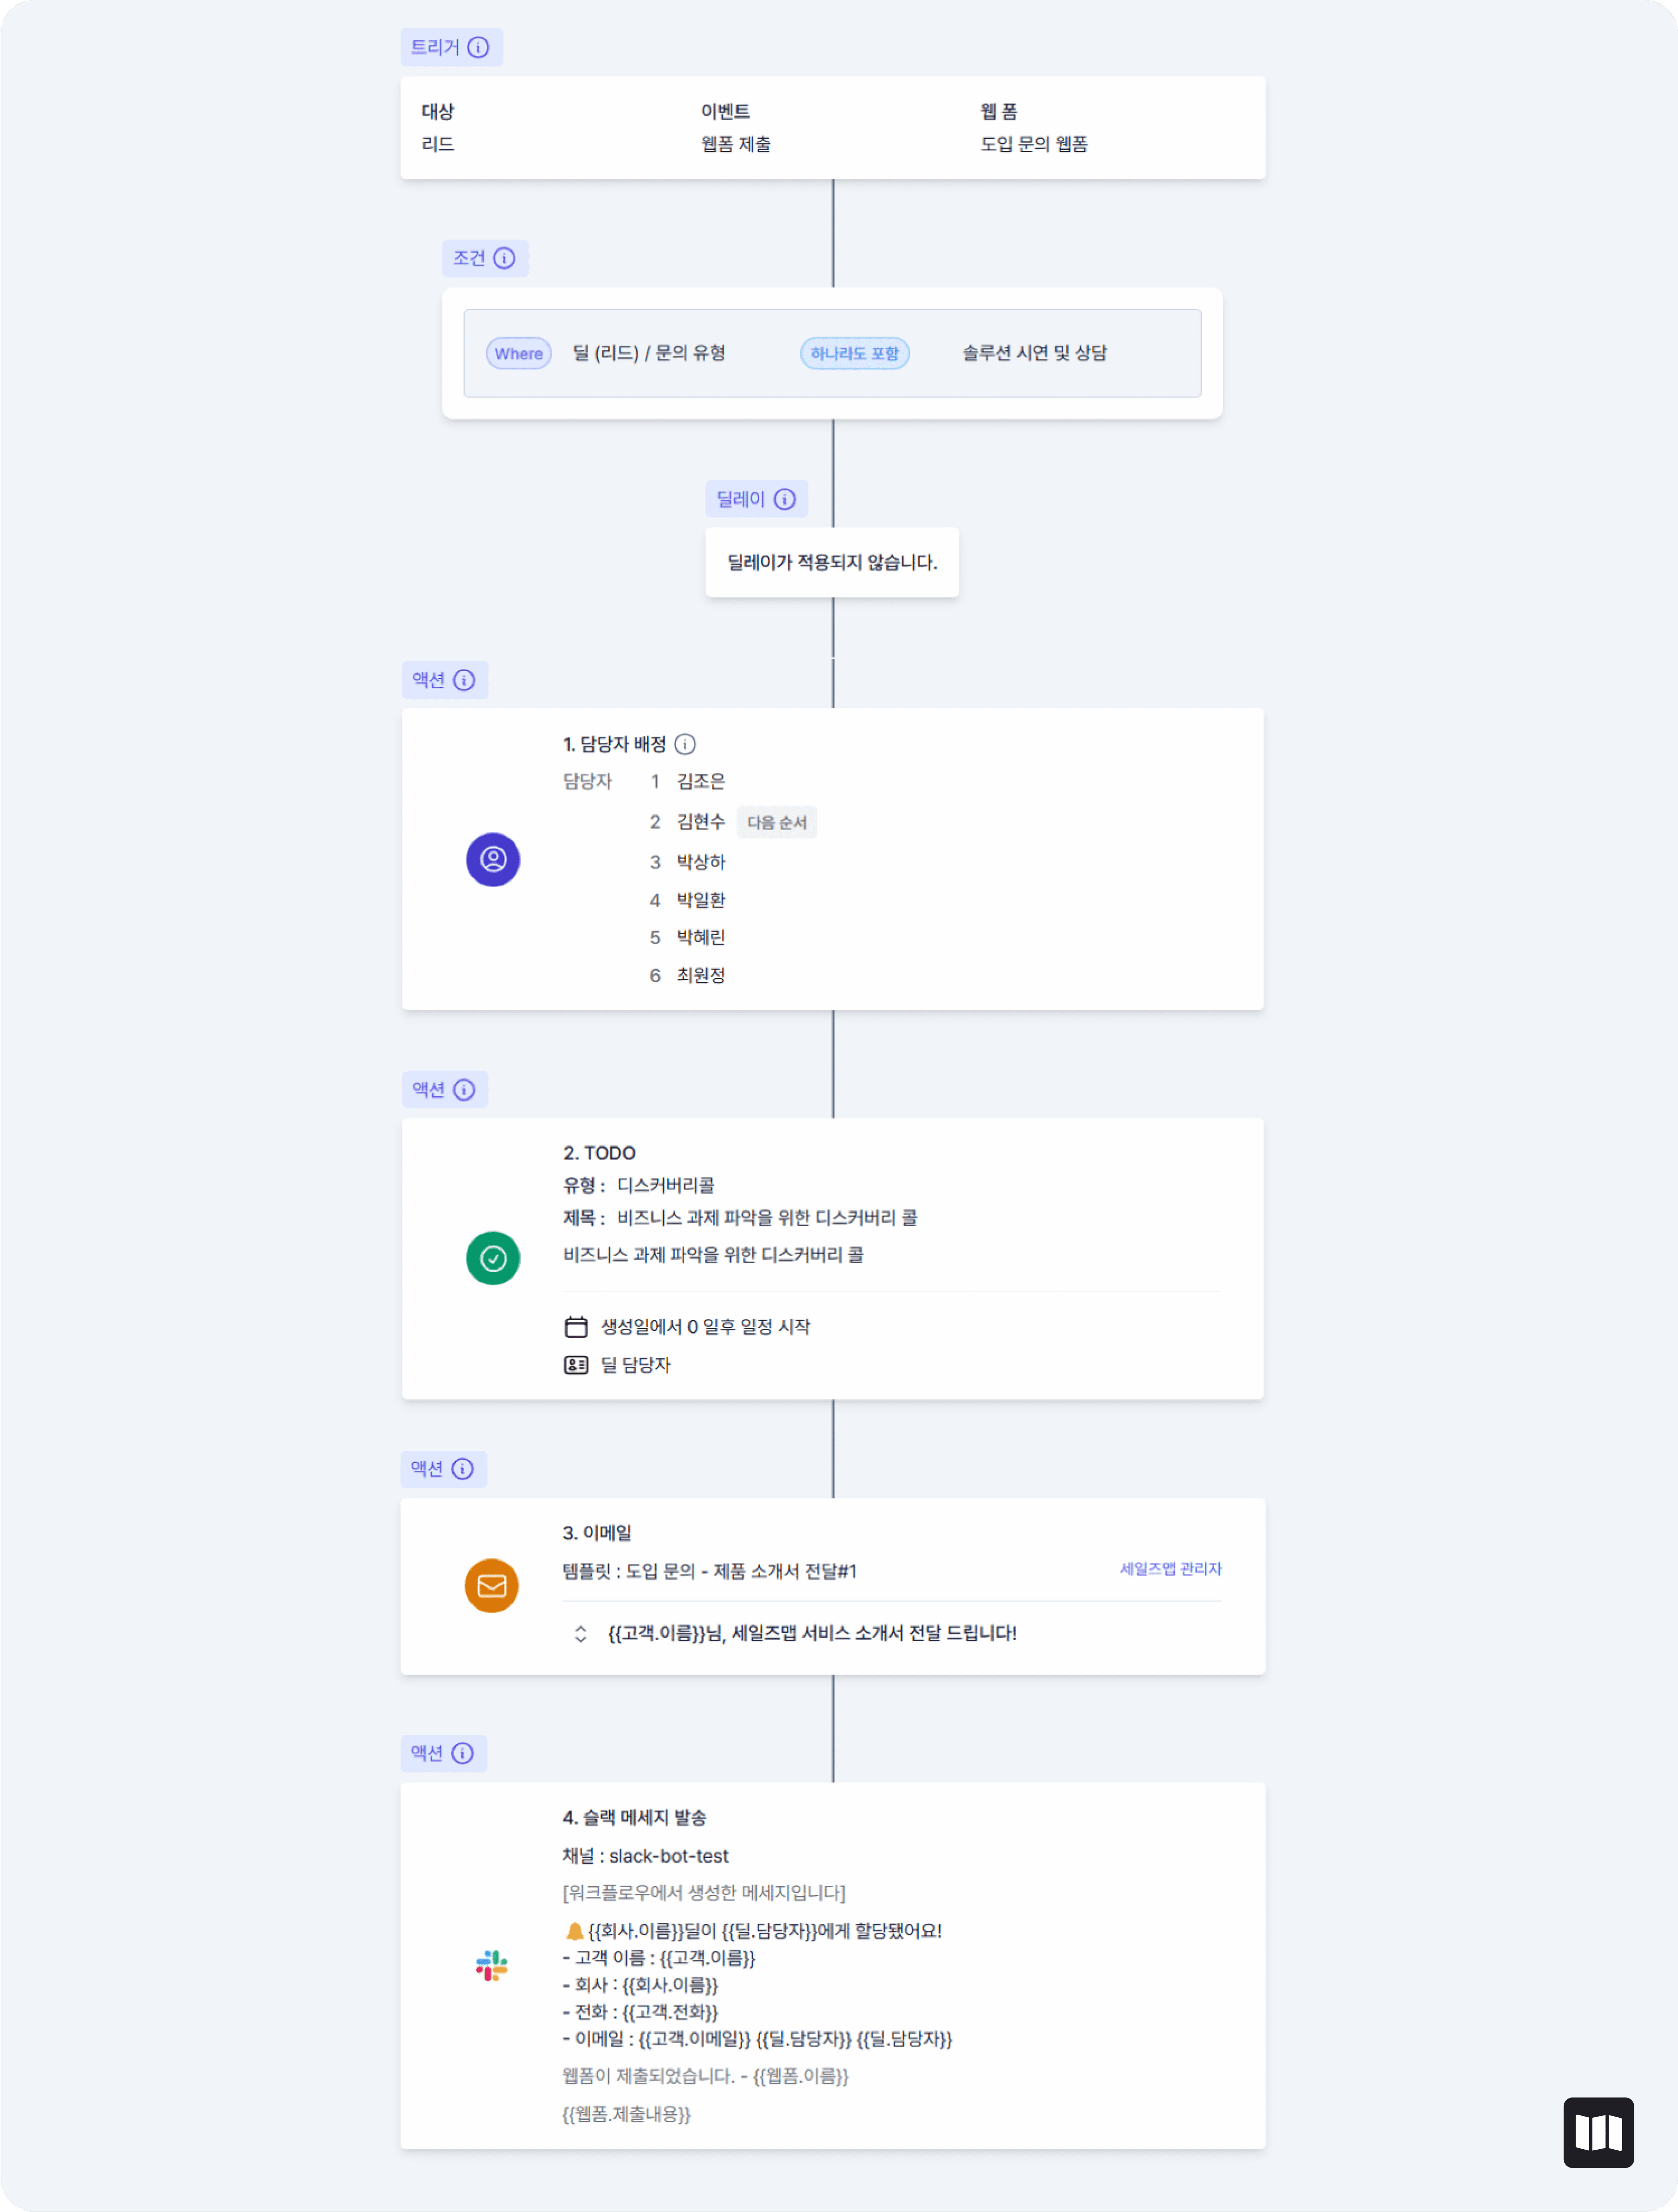Image resolution: width=1678 pixels, height=2212 pixels.
Task: Click the green TODO checkmark icon
Action: click(x=493, y=1258)
